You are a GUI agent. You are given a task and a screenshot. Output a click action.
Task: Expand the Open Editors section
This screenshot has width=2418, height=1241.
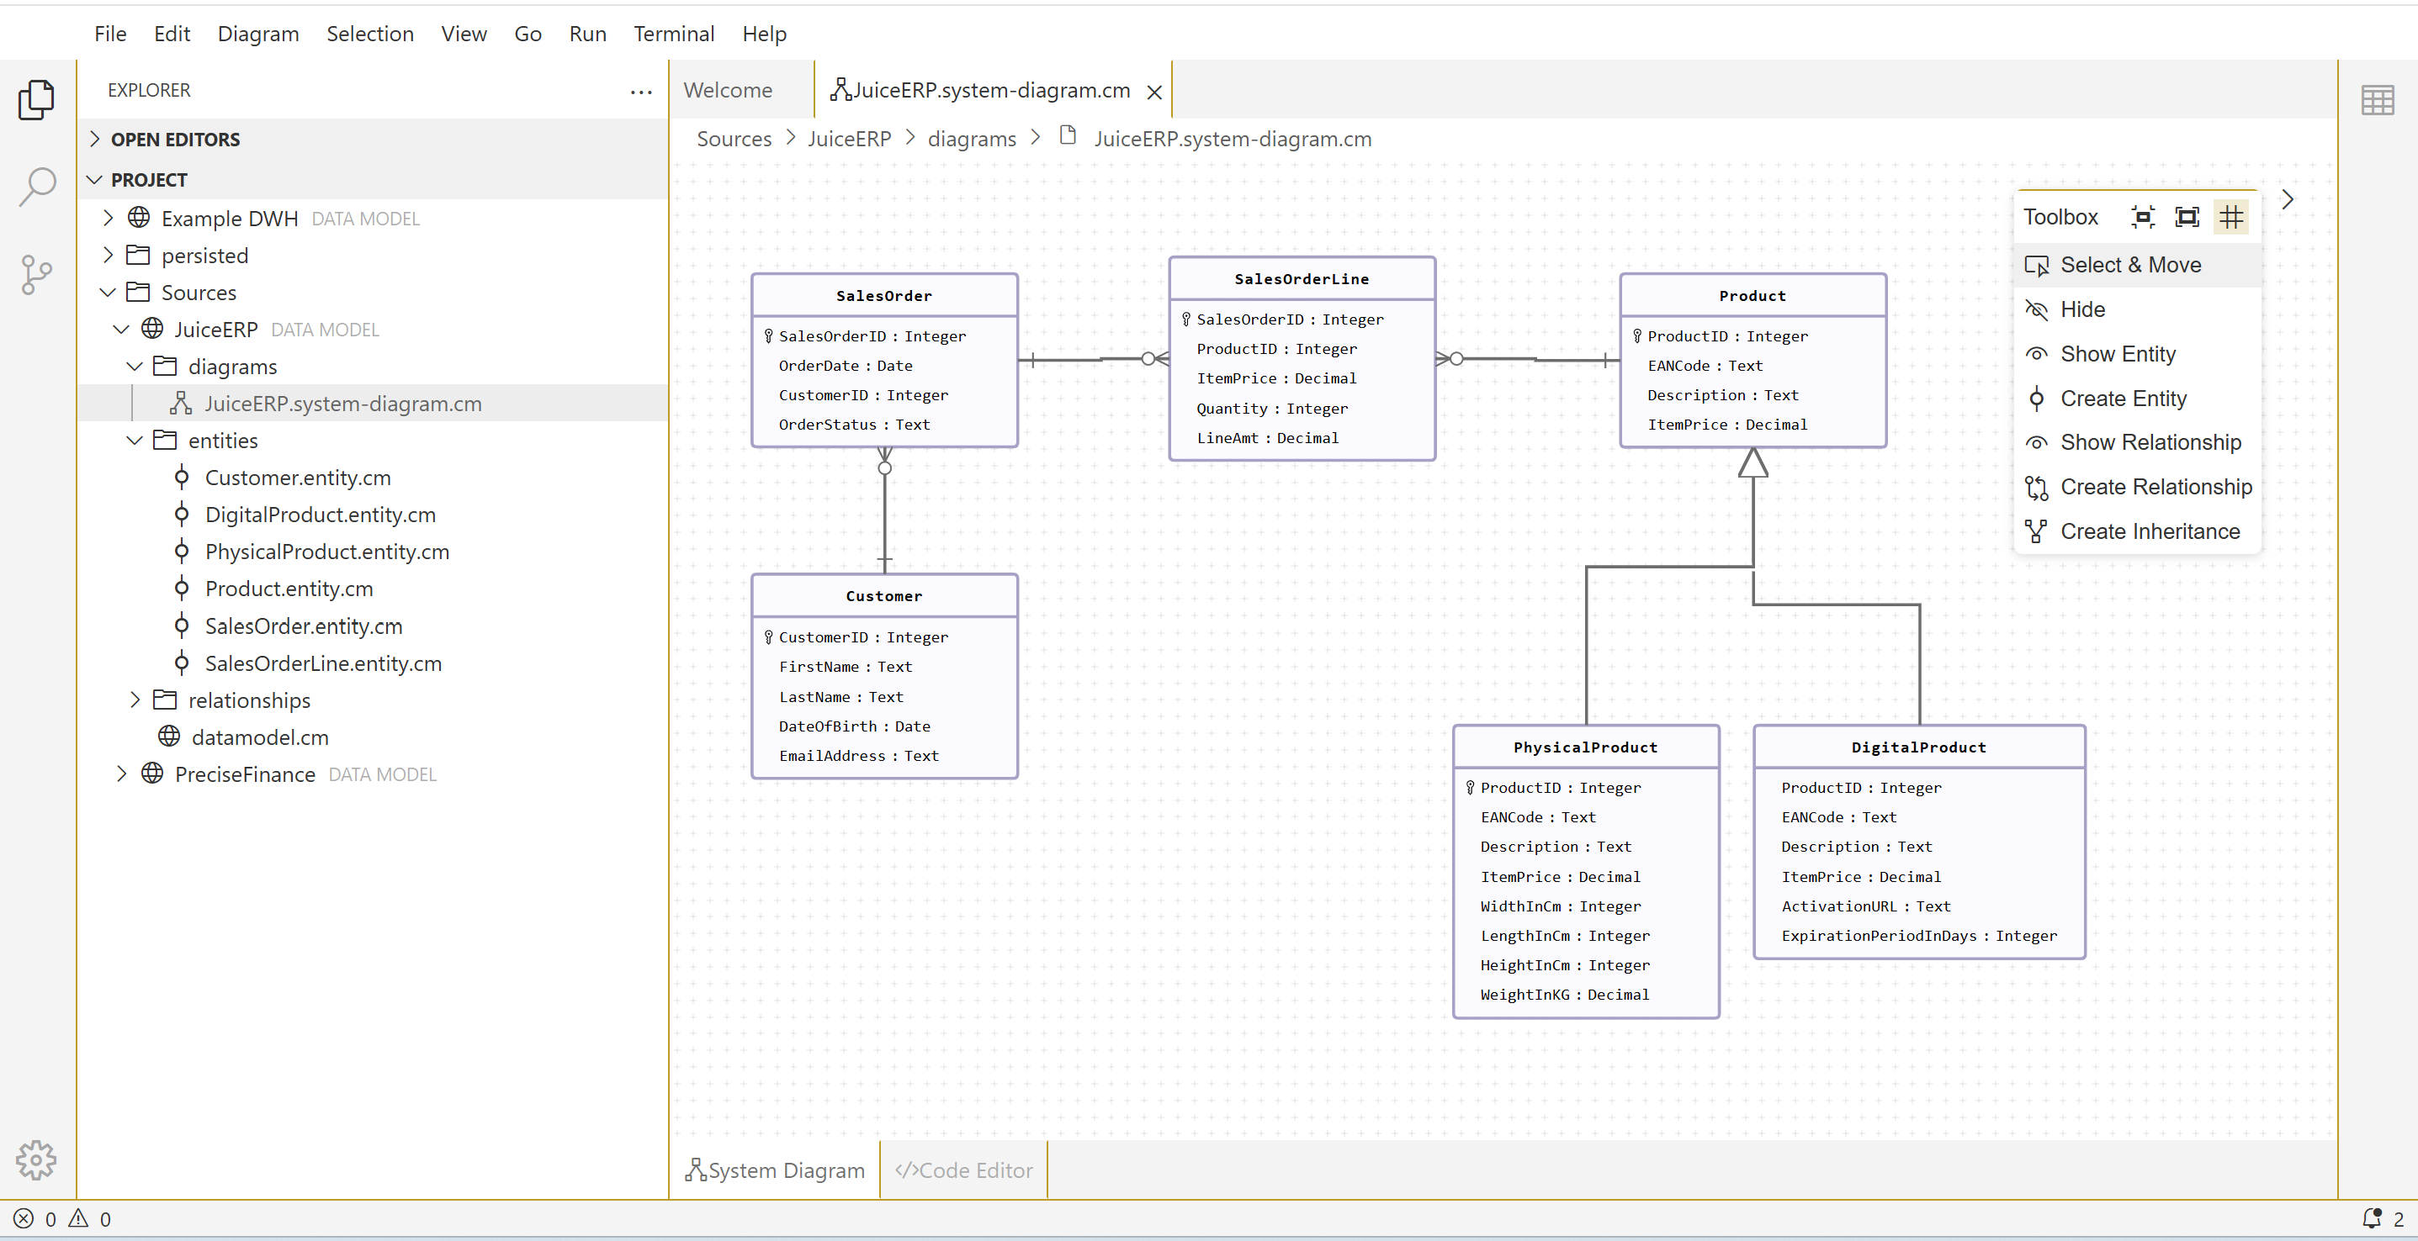[175, 139]
